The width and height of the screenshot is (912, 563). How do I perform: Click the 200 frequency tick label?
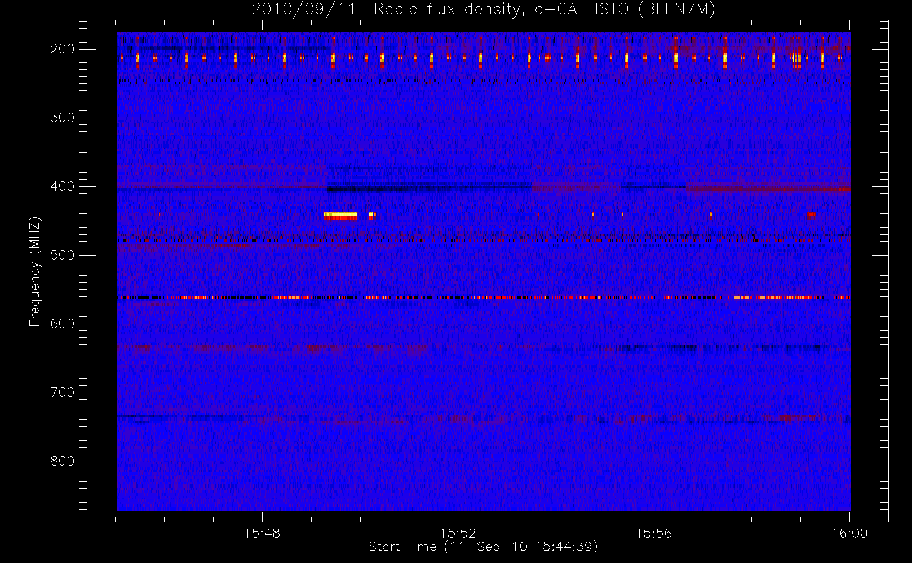63,49
